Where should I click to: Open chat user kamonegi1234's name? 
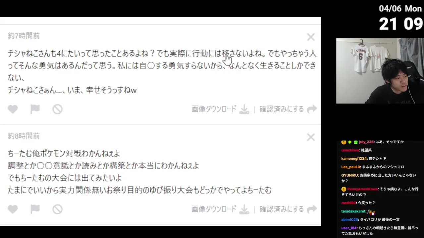[x=354, y=159]
